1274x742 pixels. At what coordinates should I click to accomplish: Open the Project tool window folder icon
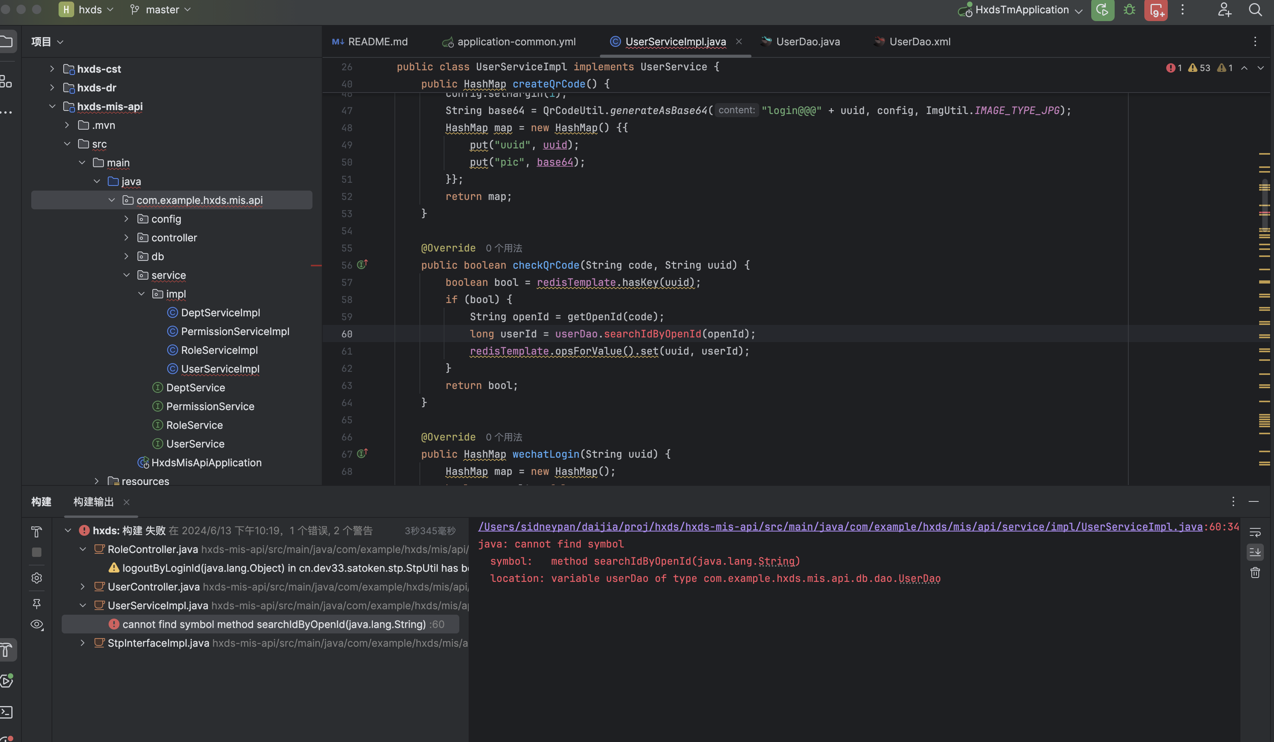(x=7, y=41)
